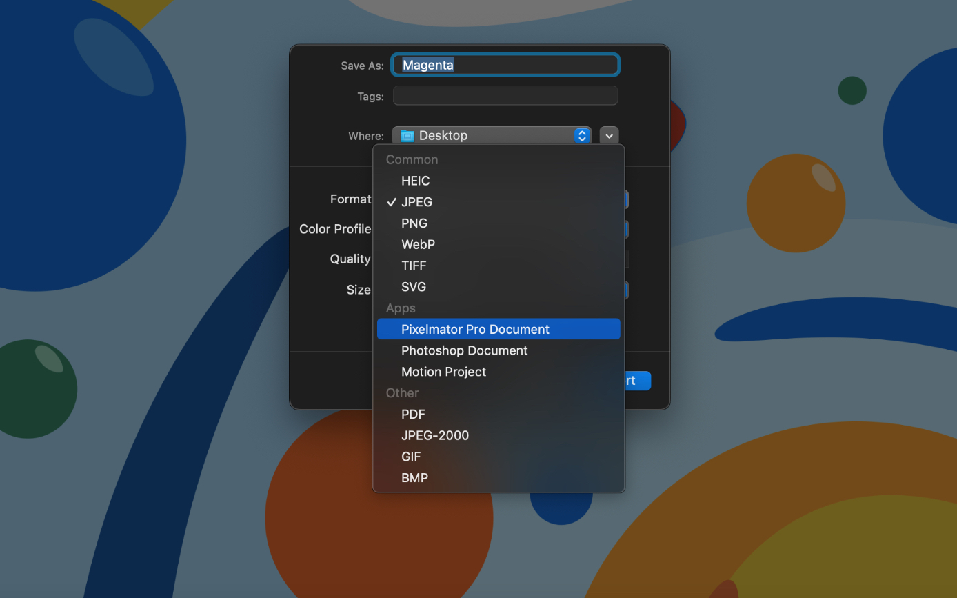This screenshot has width=957, height=598.
Task: Expand the save dialog with chevron button
Action: (609, 136)
